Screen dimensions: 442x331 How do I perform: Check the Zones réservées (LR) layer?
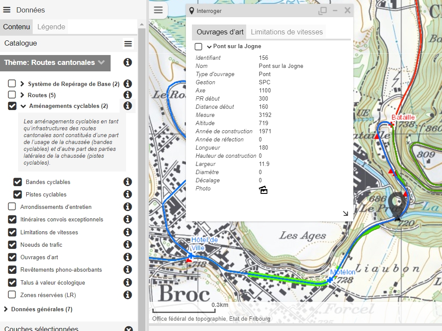pyautogui.click(x=12, y=295)
